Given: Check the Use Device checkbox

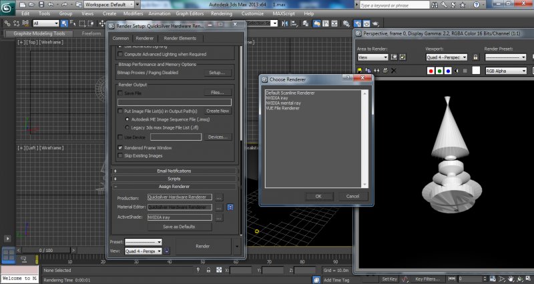Looking at the screenshot, I should coord(120,137).
